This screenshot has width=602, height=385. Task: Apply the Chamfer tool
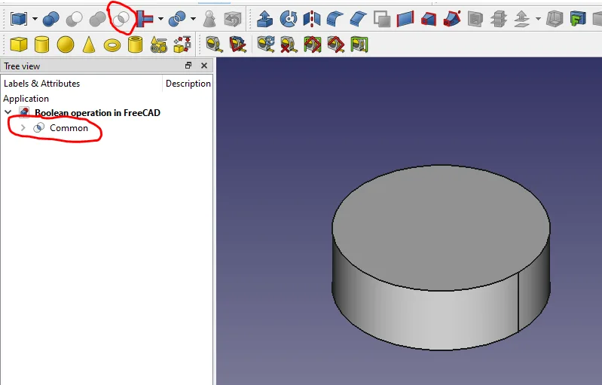(358, 18)
